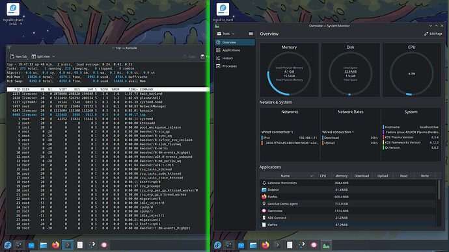Open System Settings in taskbar below System Monitor
Image resolution: width=449 pixels, height=252 pixels.
pos(229,245)
